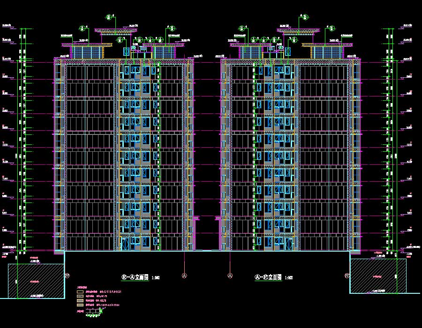Click the right elevation title text
Viewport: 422px width, 328px height.
pyautogui.click(x=267, y=277)
